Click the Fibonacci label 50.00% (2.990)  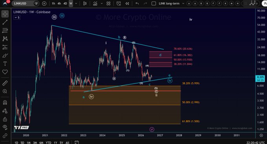point(191,102)
